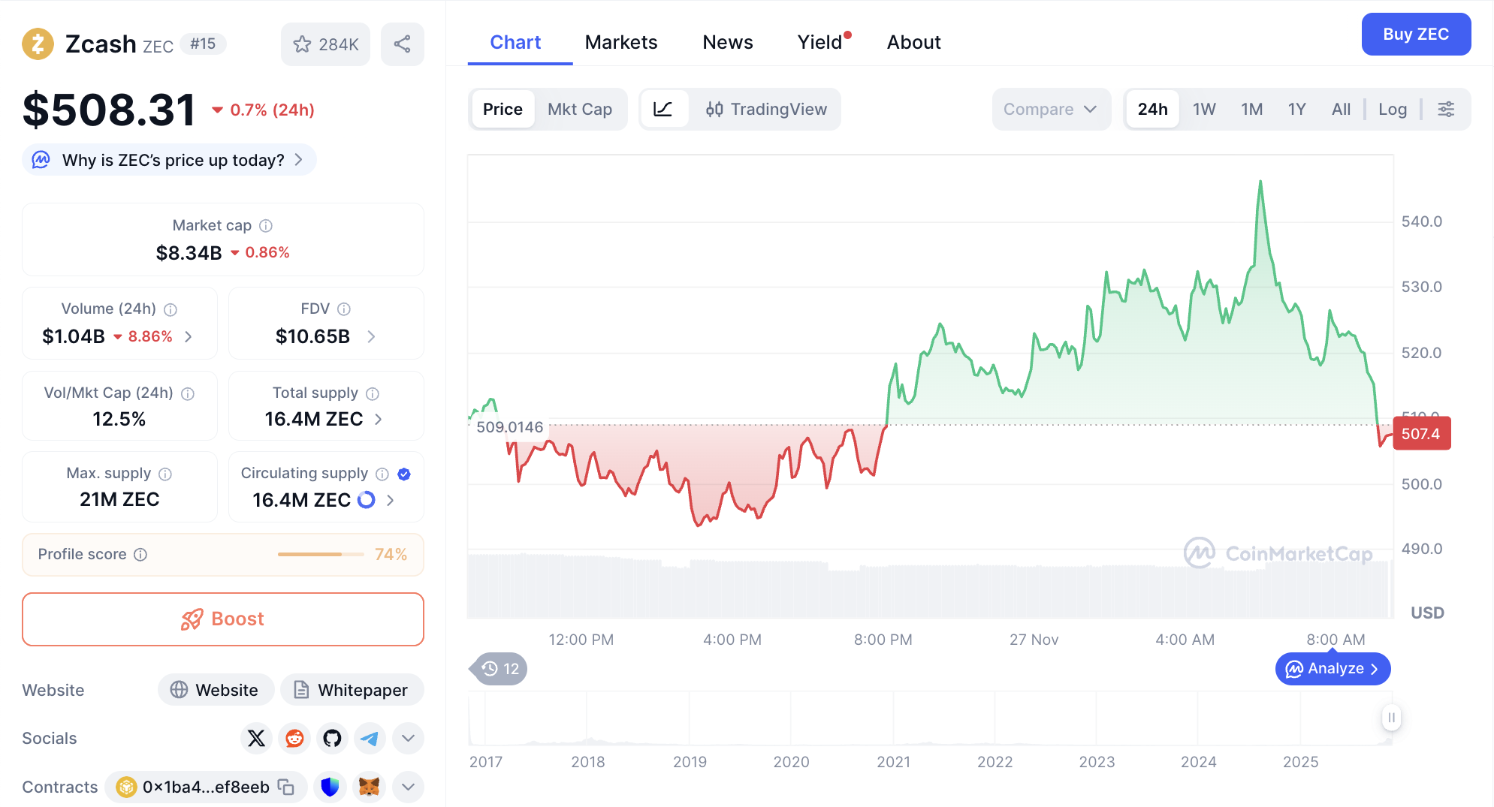Click the Buy ZEC button

pyautogui.click(x=1415, y=35)
